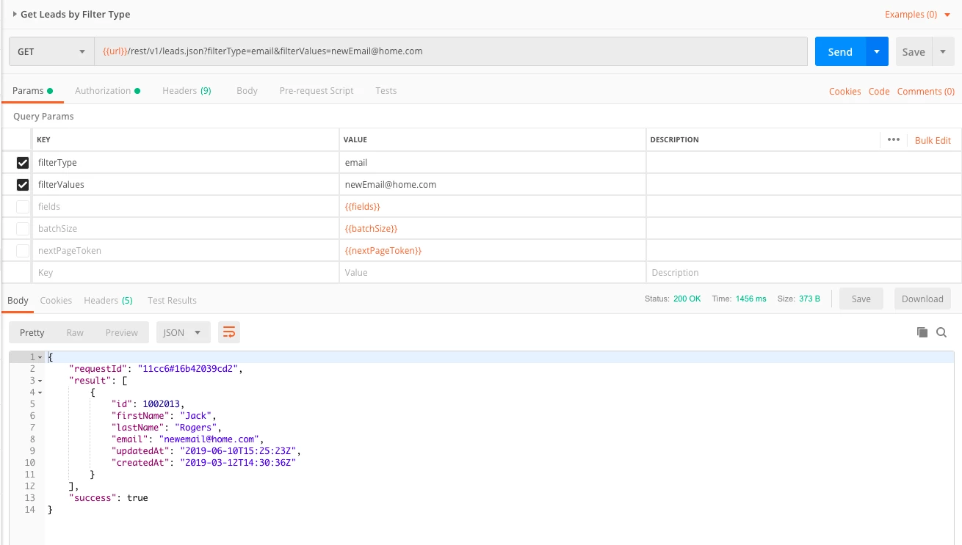Image resolution: width=962 pixels, height=545 pixels.
Task: Open the Code snippet link
Action: (x=879, y=92)
